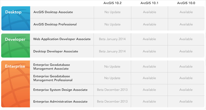Click No Update for ArcGIS Desktop Associate
Screen dimensions: 206x110
pos(112,12)
